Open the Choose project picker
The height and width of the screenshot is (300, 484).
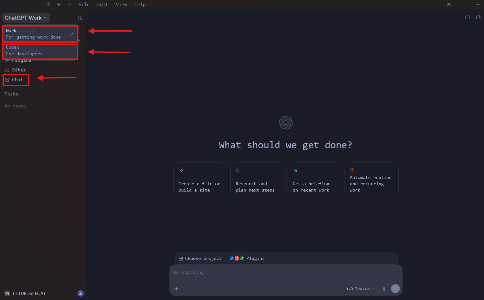(x=200, y=258)
